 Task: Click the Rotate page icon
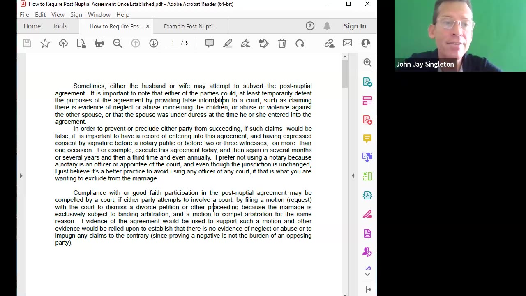[300, 43]
